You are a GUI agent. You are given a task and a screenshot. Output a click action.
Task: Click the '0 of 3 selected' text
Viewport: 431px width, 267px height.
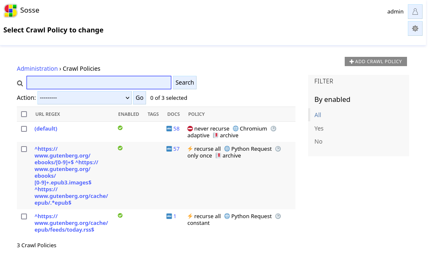pos(169,98)
